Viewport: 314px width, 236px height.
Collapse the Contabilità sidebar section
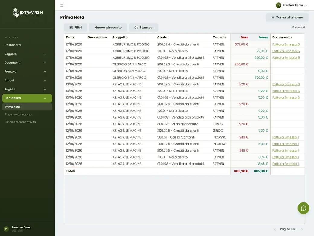coord(27,98)
